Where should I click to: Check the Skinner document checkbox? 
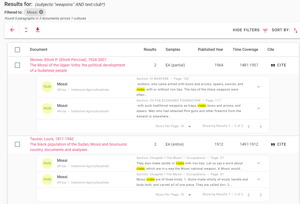pos(17,65)
